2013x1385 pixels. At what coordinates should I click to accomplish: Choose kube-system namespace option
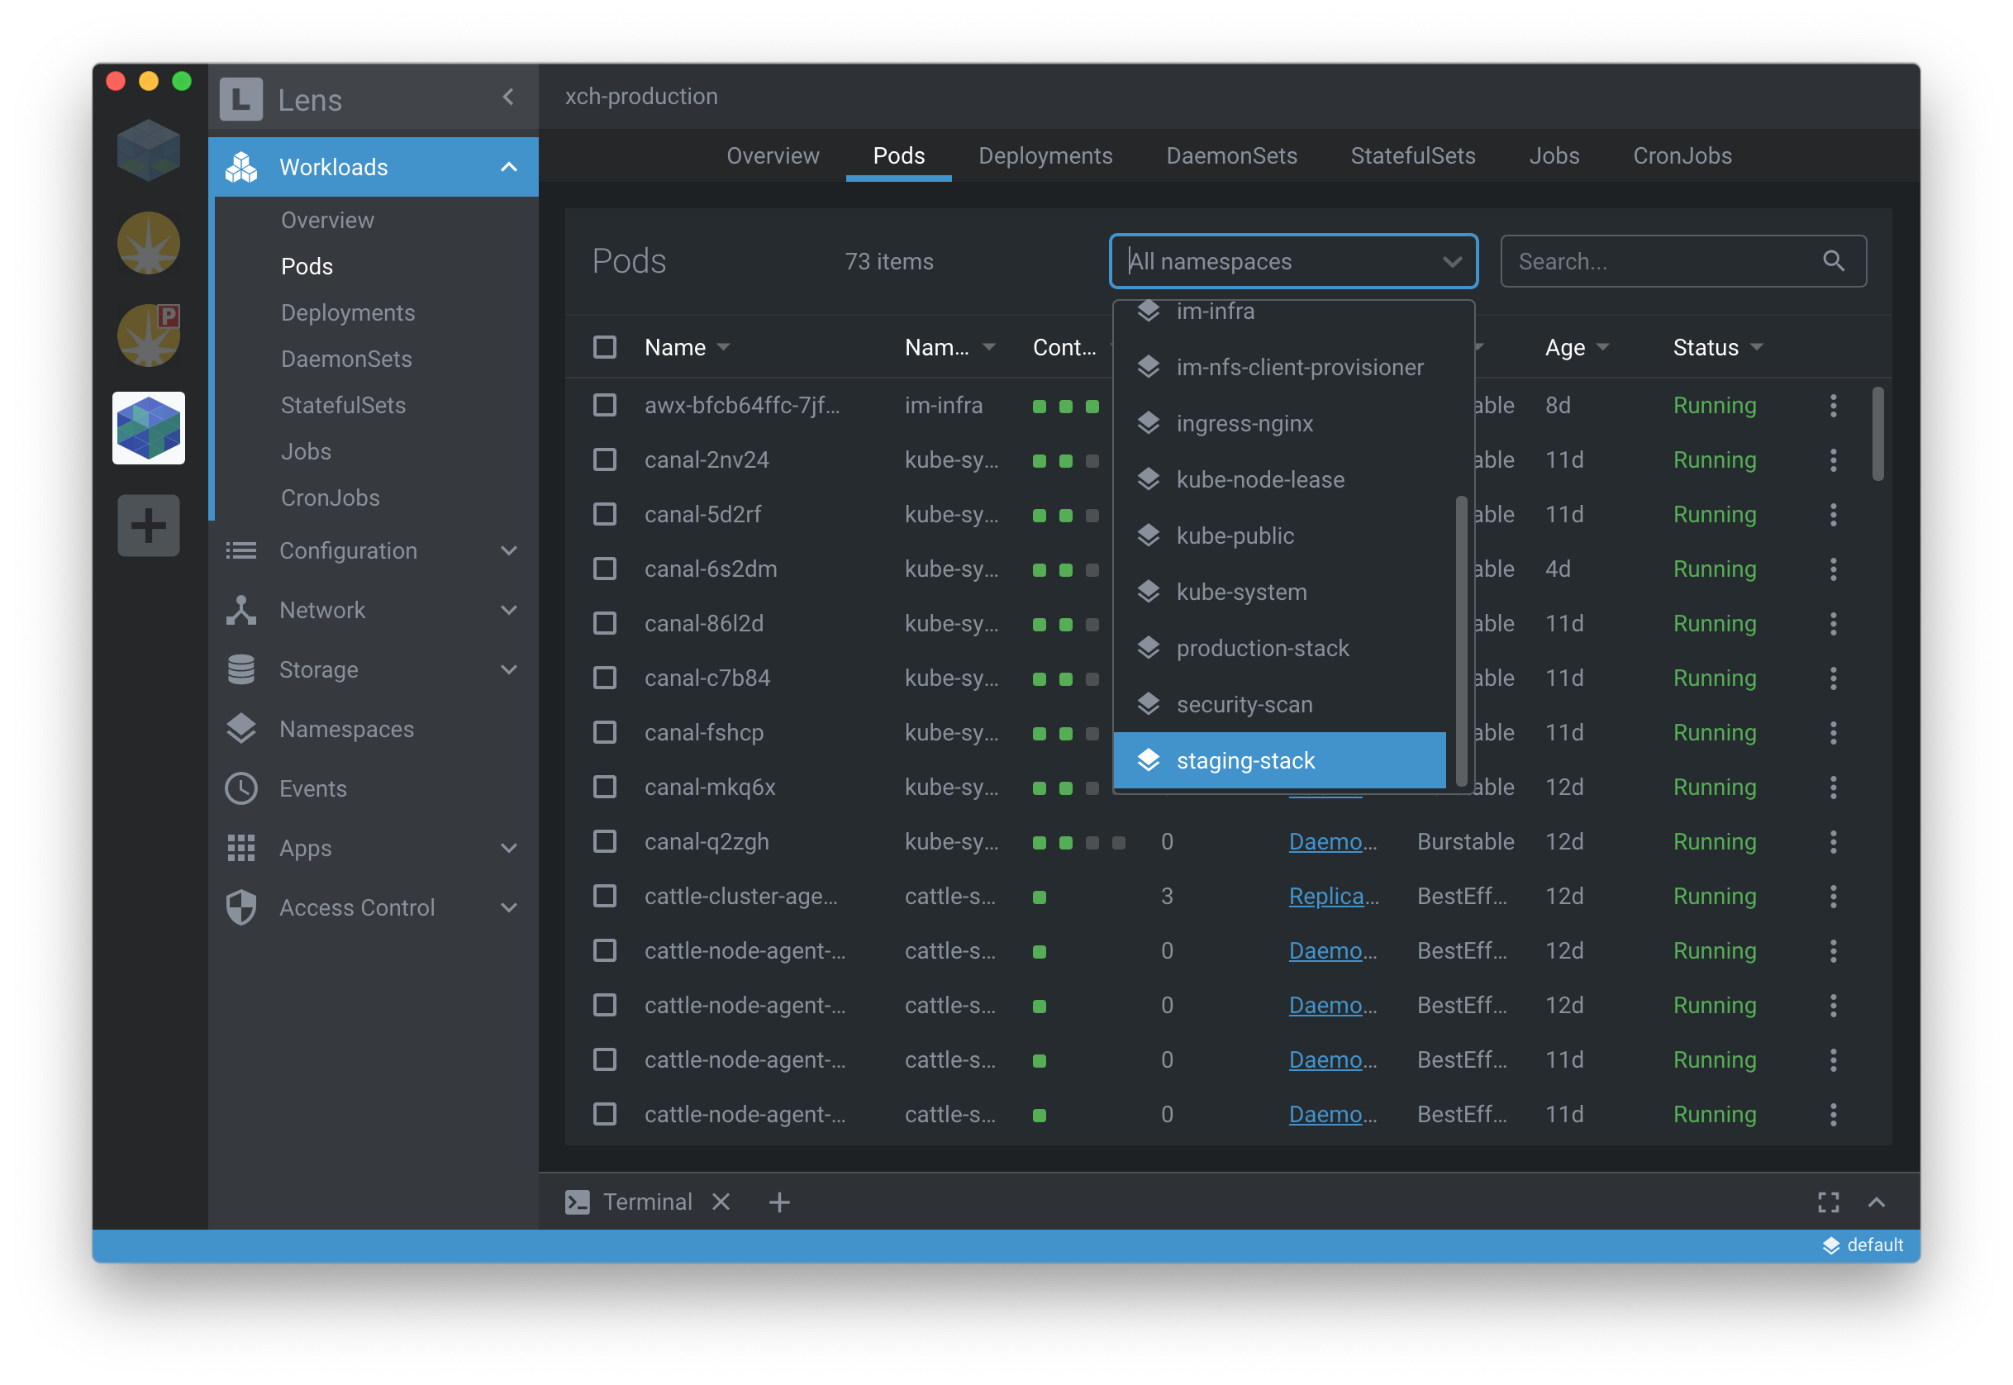[1279, 592]
